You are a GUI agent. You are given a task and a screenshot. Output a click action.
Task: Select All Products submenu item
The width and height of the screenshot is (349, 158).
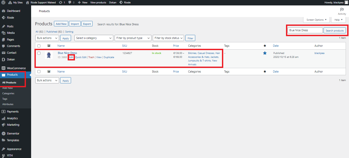click(x=9, y=83)
